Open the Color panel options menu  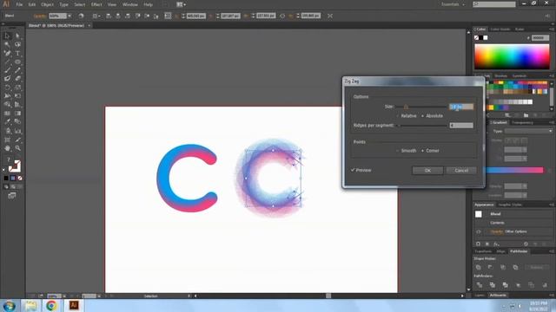point(552,29)
